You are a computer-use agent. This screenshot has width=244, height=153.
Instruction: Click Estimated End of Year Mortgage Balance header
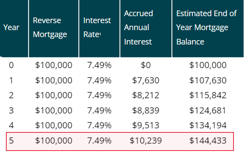click(206, 28)
